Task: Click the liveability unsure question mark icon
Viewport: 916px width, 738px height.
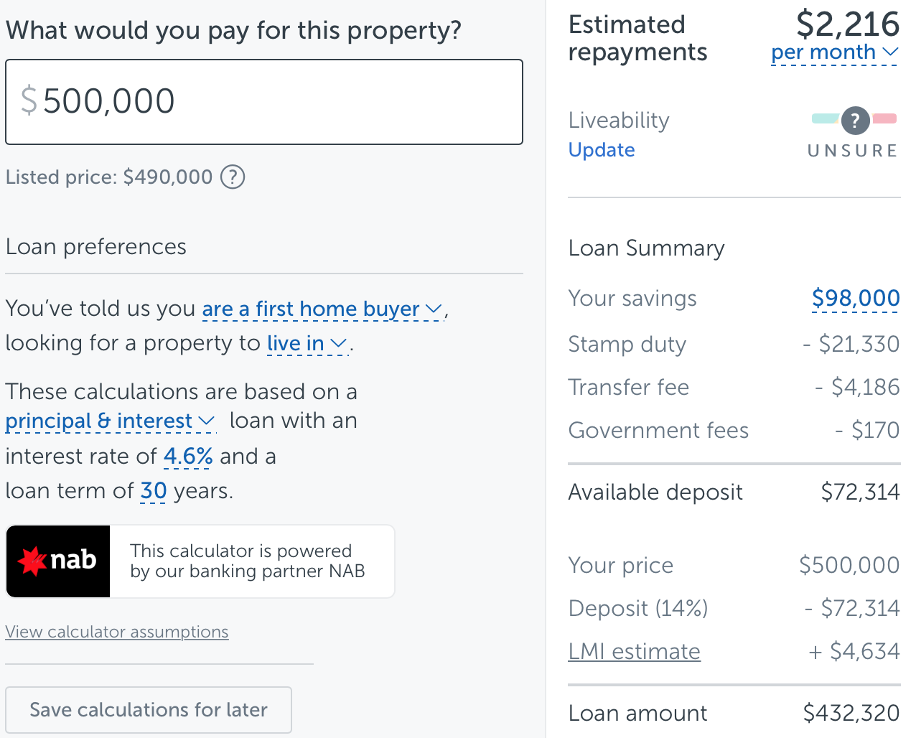Action: tap(855, 121)
